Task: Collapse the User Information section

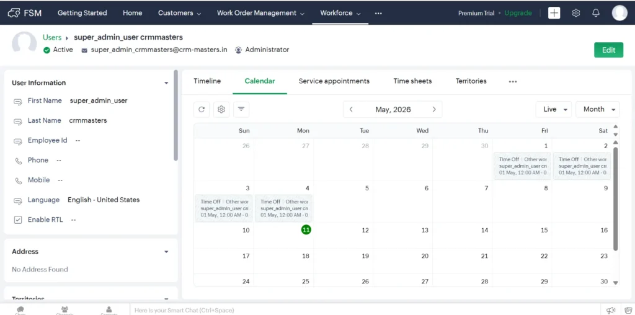Action: [166, 83]
